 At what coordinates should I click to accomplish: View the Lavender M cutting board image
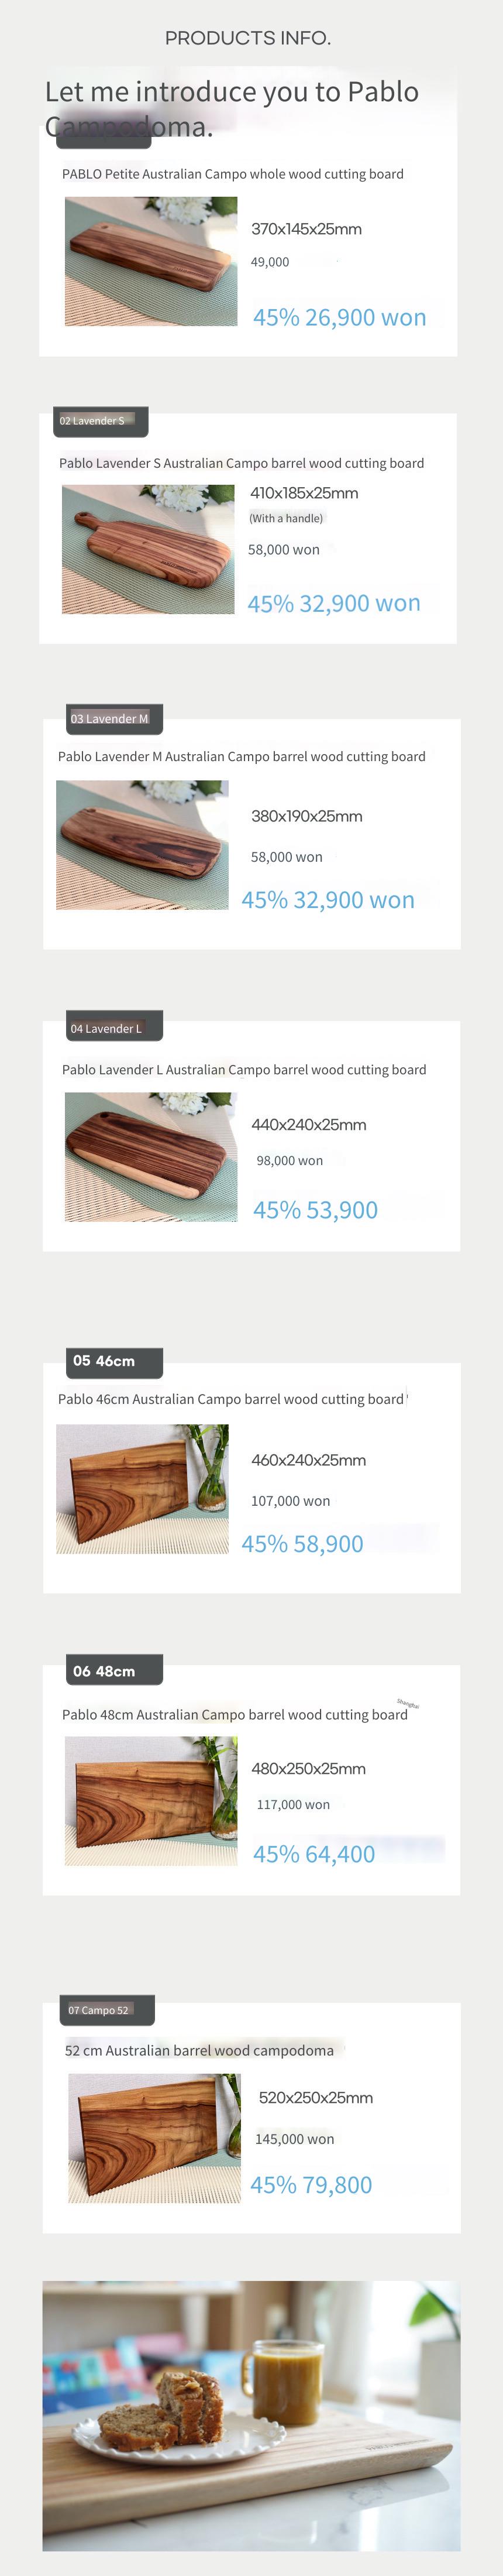142,845
